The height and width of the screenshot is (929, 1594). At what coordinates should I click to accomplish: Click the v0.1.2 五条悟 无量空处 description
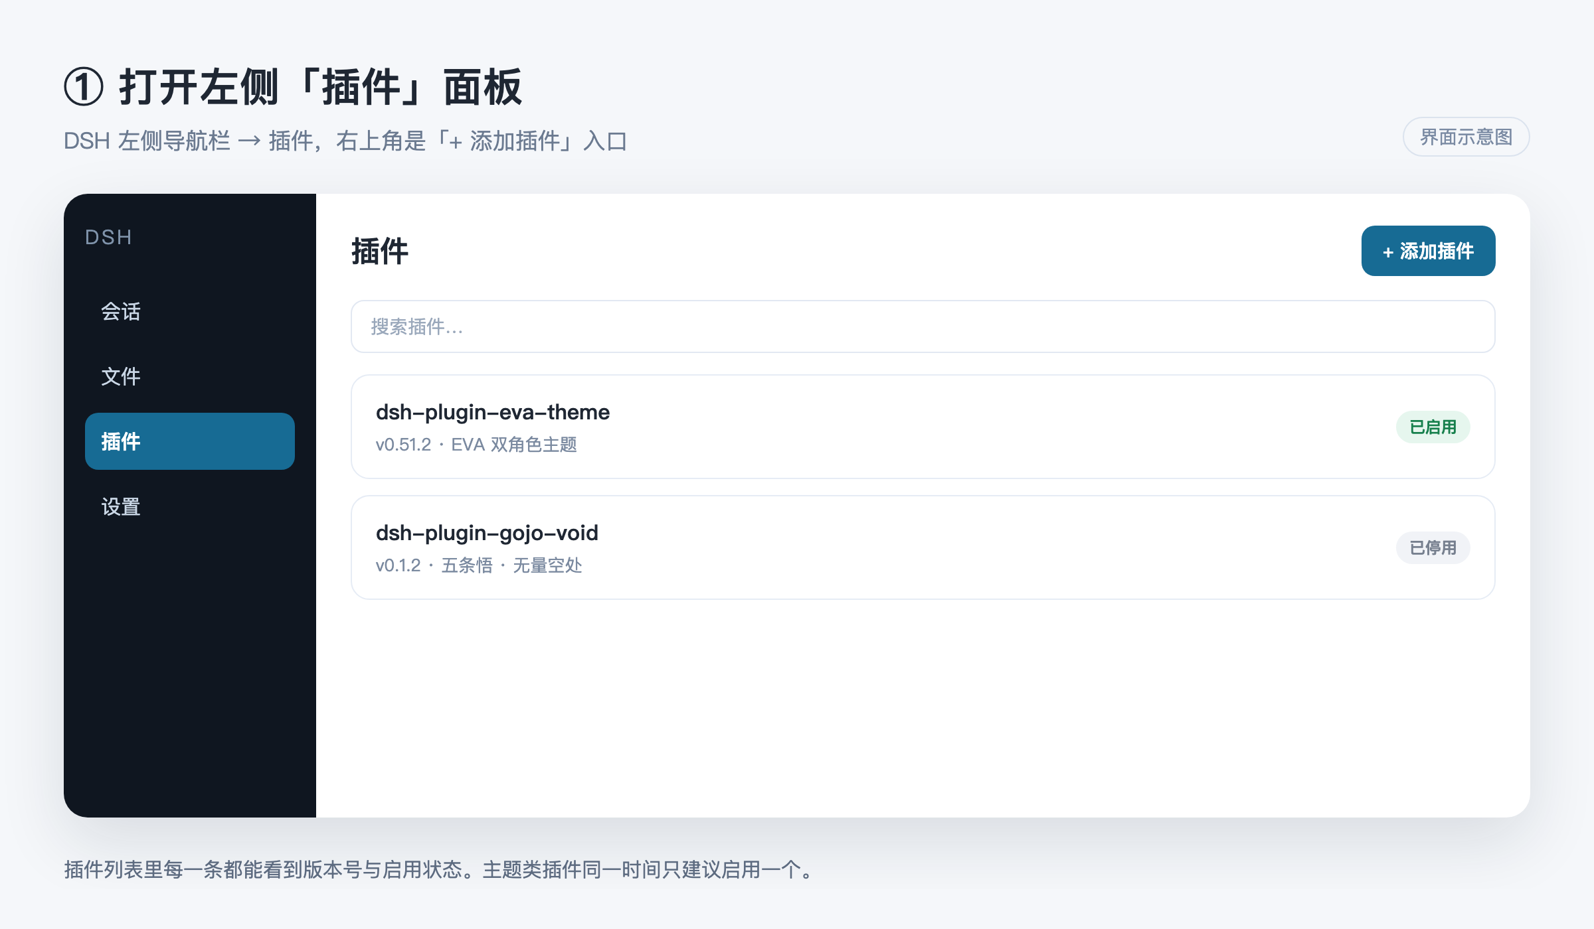479,565
